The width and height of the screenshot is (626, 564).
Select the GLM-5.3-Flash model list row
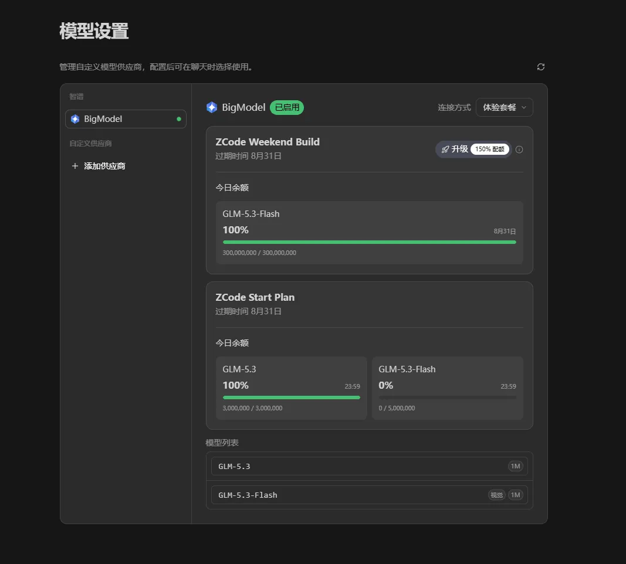[x=369, y=495]
